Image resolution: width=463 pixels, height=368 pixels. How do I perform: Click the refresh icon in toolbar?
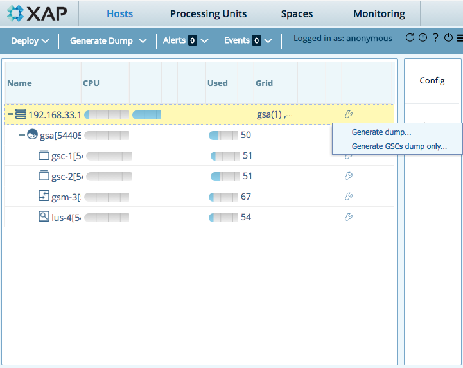coord(410,38)
